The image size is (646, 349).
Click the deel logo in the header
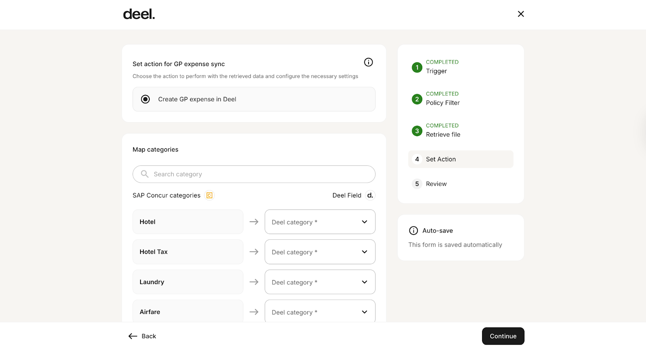pyautogui.click(x=139, y=15)
